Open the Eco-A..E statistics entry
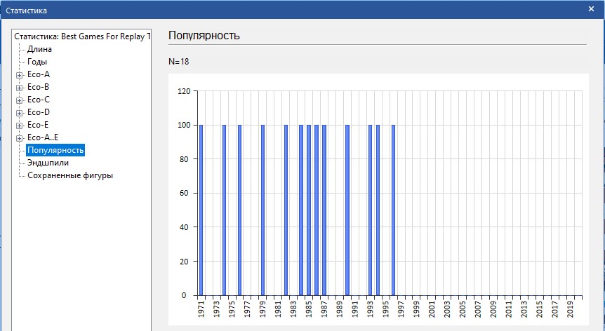Viewport: 605px width, 331px height. coord(43,137)
